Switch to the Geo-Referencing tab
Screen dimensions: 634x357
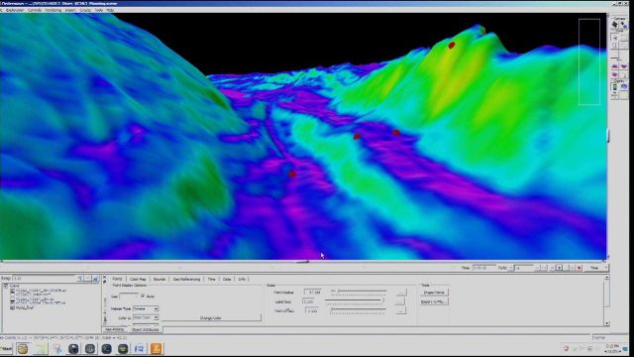tap(186, 279)
